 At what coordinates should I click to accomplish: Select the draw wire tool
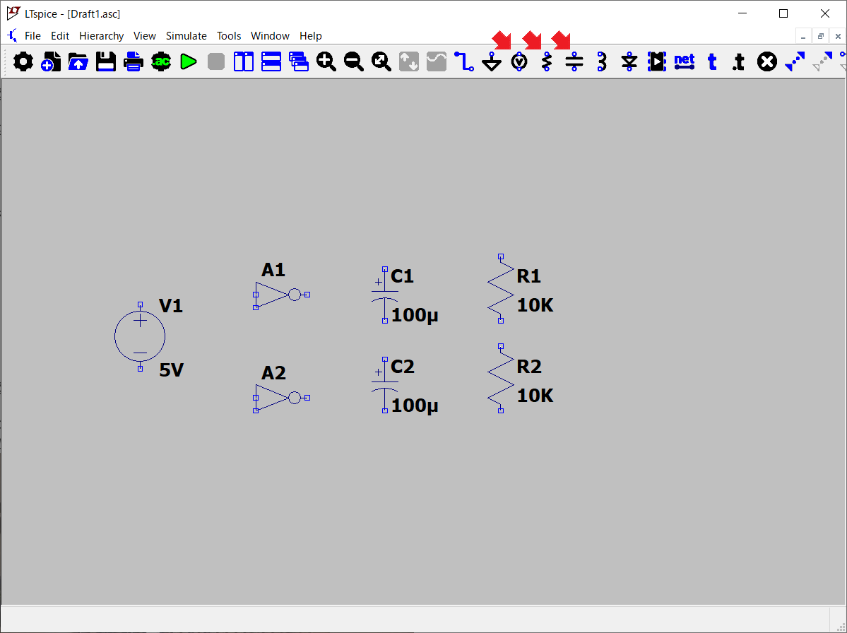(x=464, y=62)
